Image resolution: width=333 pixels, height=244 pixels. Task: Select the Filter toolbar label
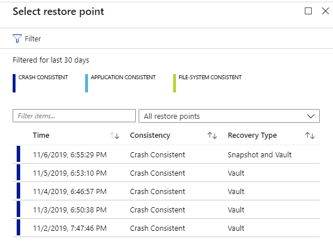pyautogui.click(x=33, y=39)
